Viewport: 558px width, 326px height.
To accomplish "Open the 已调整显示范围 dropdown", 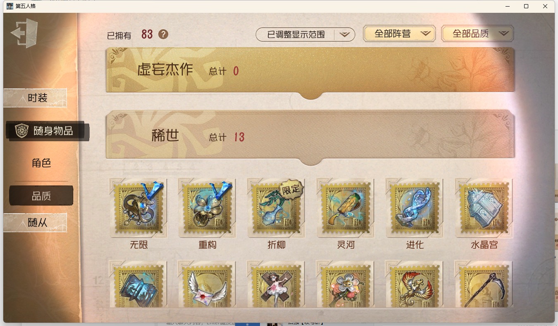I will coord(305,35).
